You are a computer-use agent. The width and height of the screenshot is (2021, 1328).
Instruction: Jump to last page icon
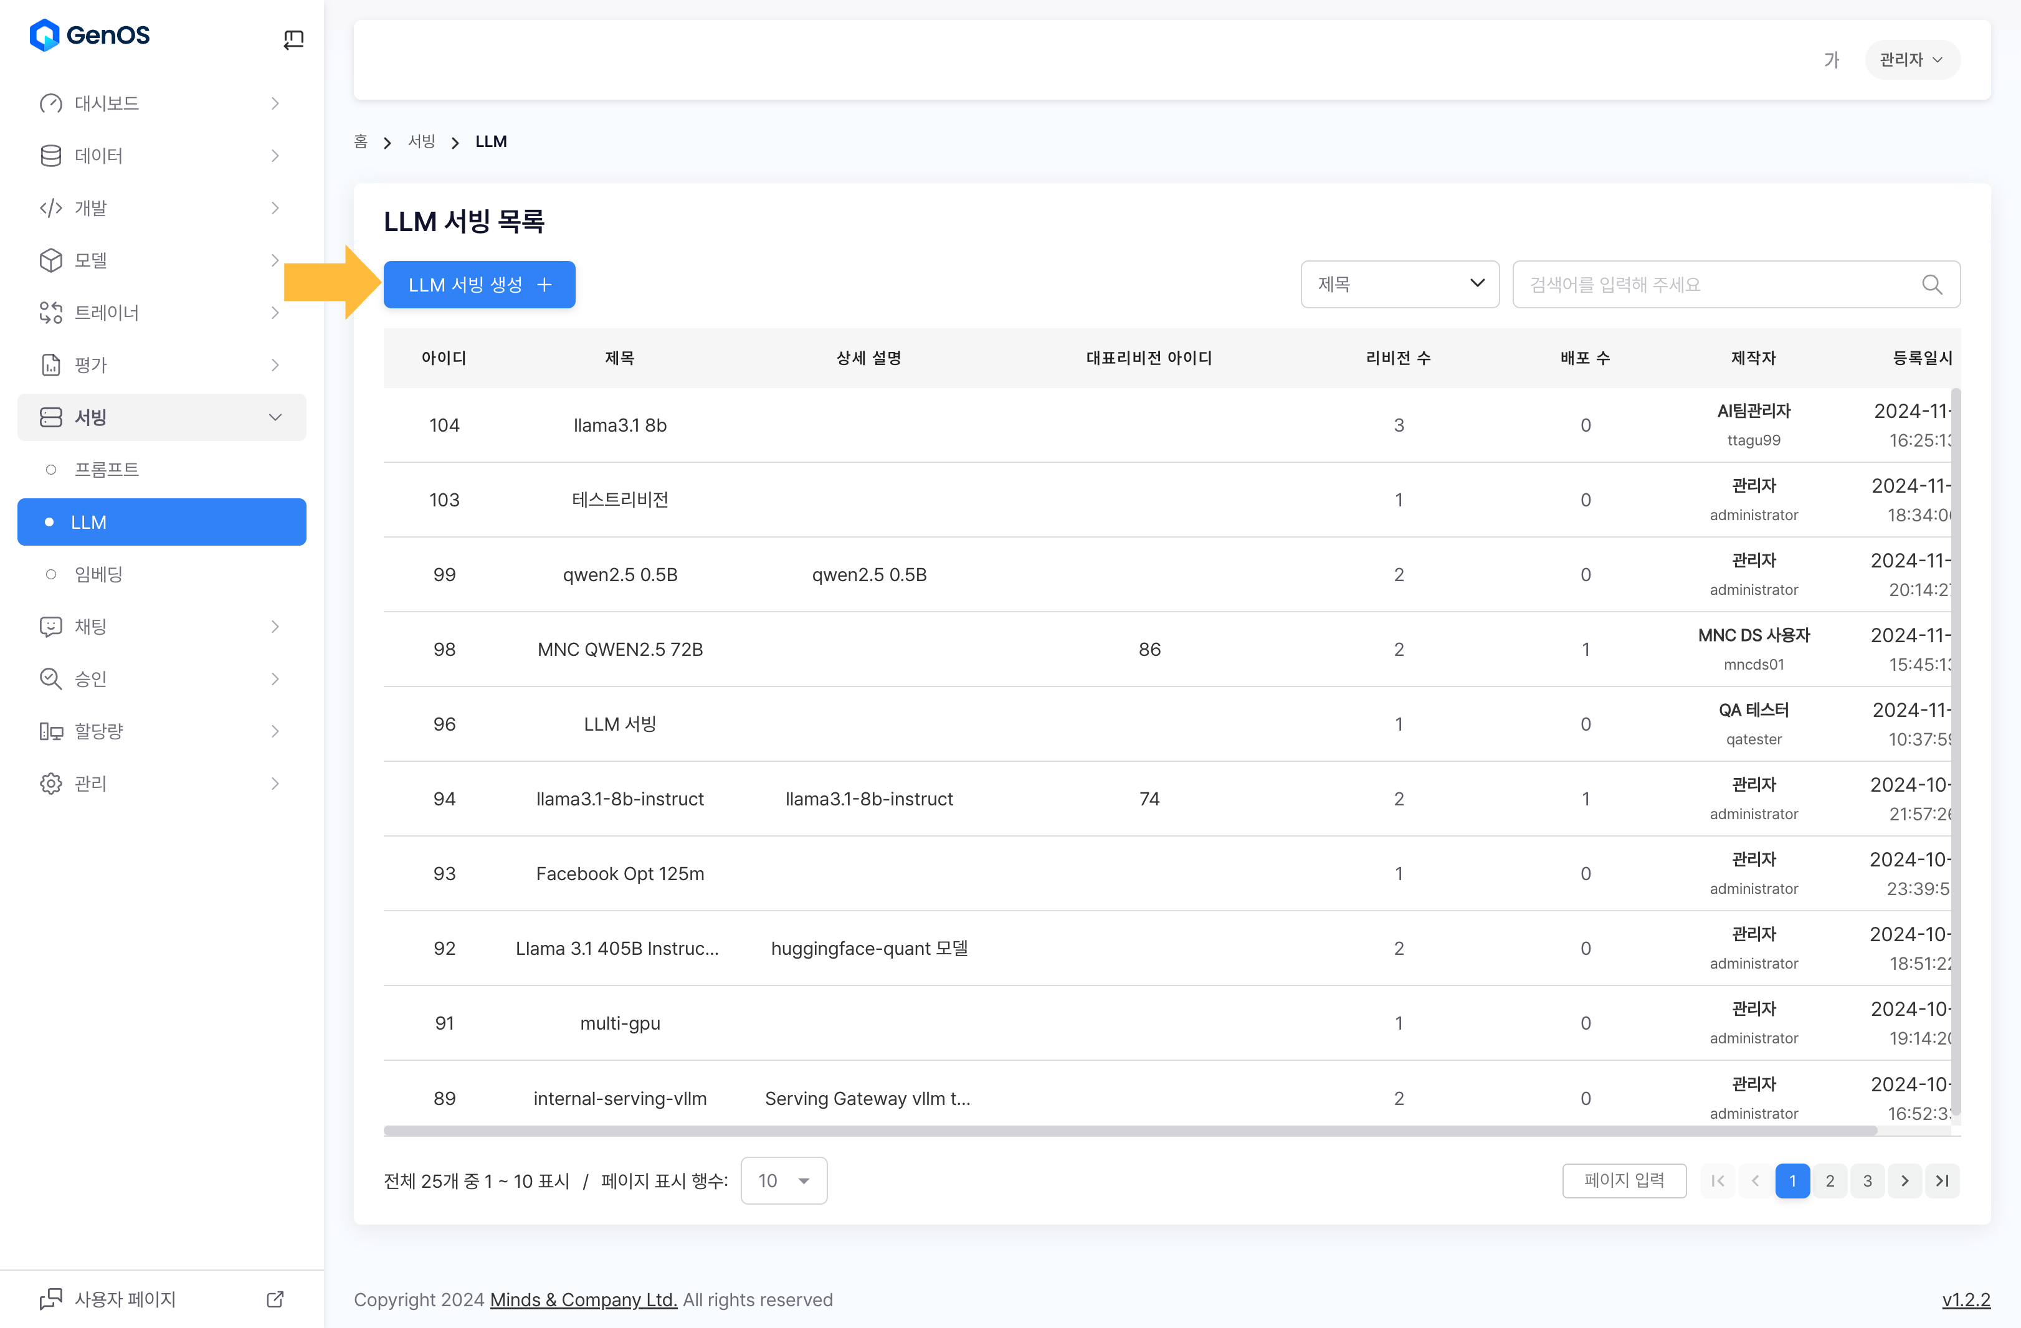[x=1942, y=1180]
